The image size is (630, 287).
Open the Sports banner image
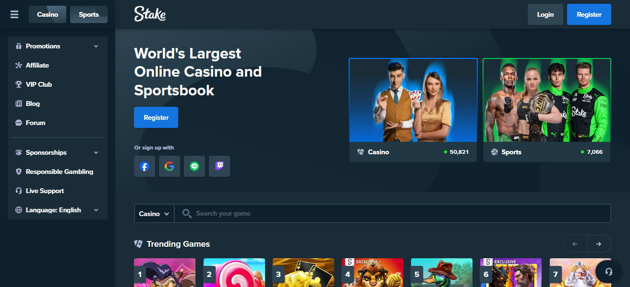547,100
